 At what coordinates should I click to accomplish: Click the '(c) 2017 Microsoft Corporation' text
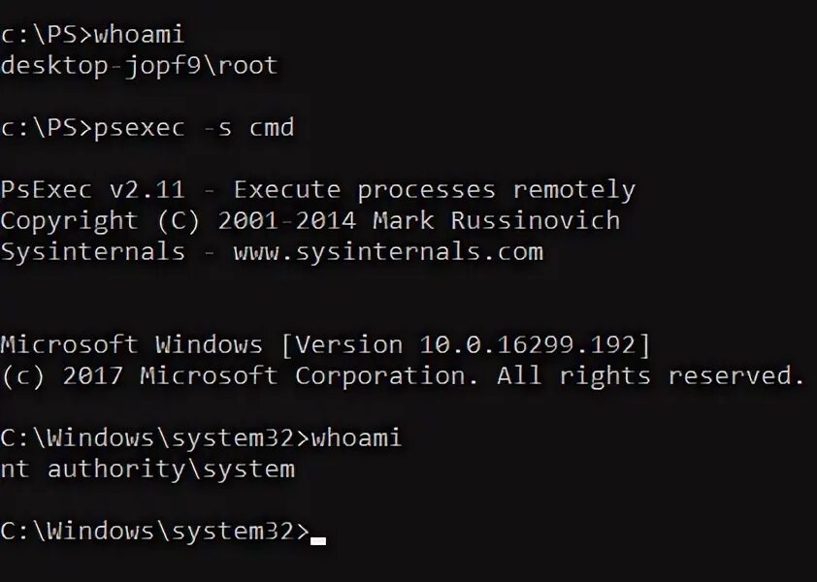tap(241, 376)
